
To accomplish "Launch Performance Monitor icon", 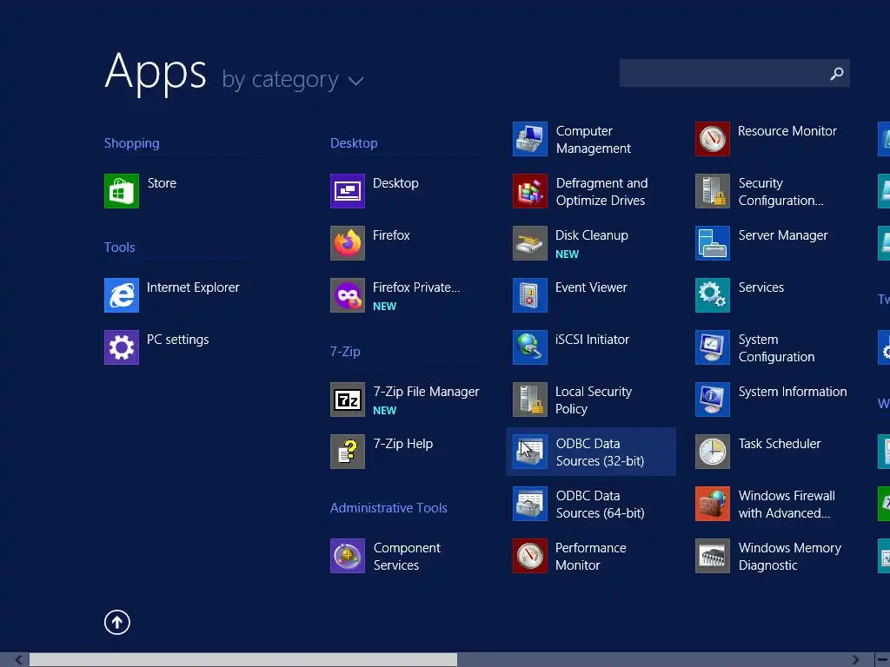I will (530, 557).
